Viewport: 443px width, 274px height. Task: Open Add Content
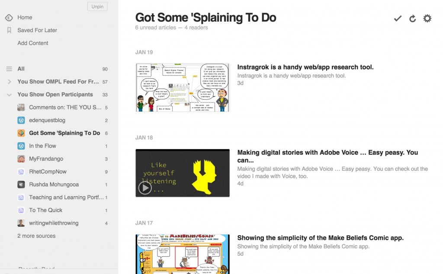pos(33,43)
